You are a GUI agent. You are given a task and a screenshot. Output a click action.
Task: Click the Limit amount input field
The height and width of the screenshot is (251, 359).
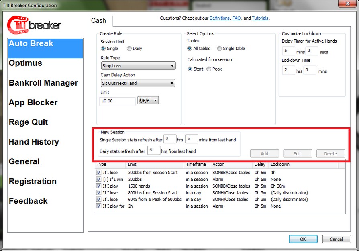coord(117,101)
